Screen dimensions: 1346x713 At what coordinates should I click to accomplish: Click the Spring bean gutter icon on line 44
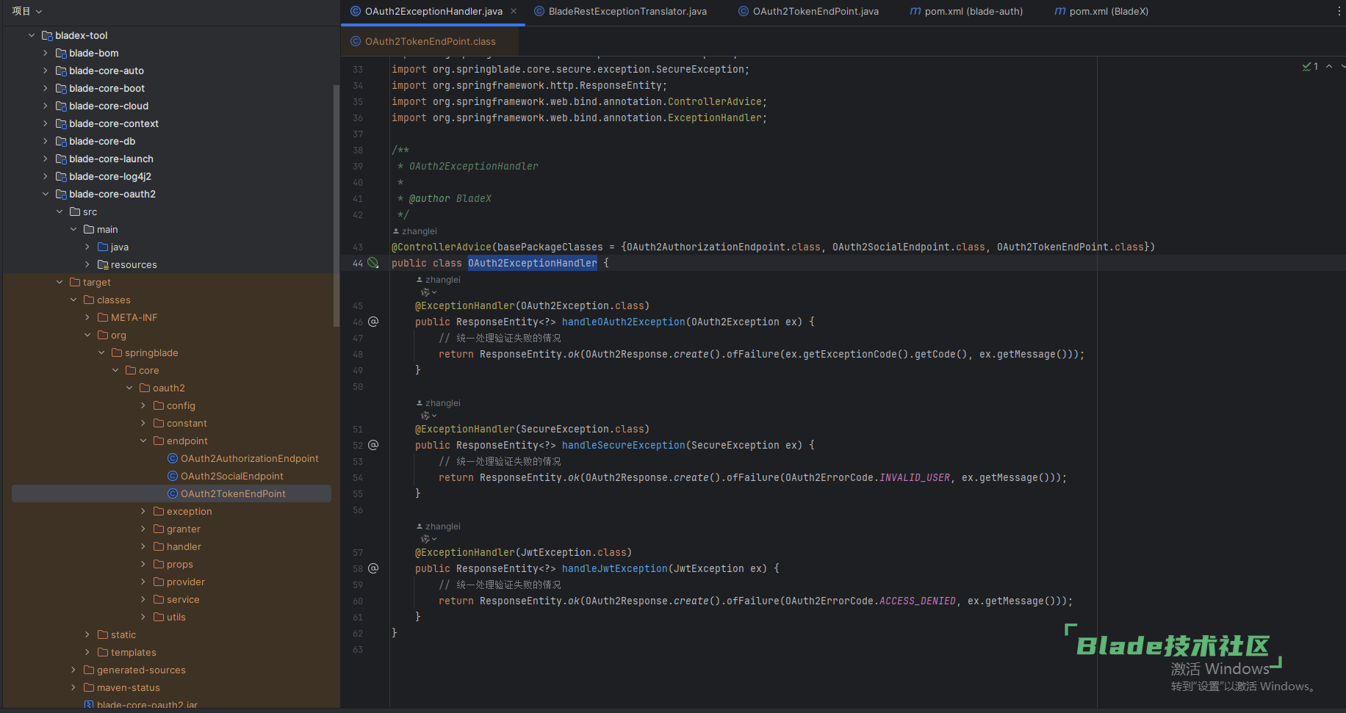373,263
